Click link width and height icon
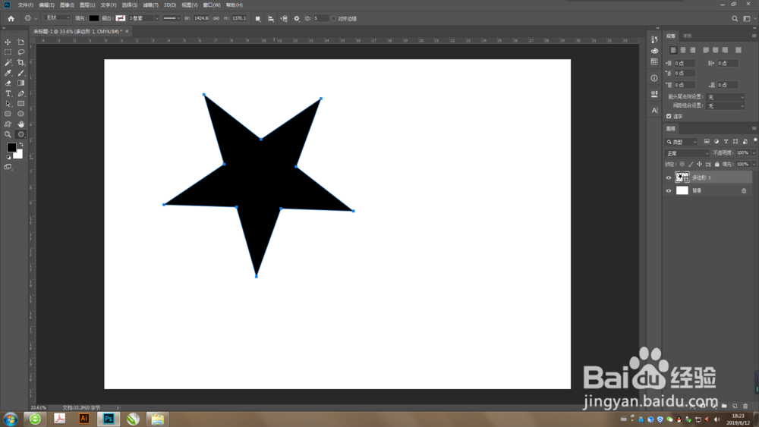This screenshot has height=427, width=759. point(216,18)
